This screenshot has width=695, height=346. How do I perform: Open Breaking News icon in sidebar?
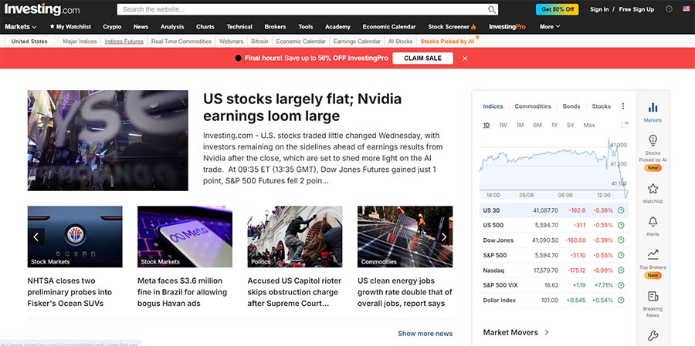point(653,296)
